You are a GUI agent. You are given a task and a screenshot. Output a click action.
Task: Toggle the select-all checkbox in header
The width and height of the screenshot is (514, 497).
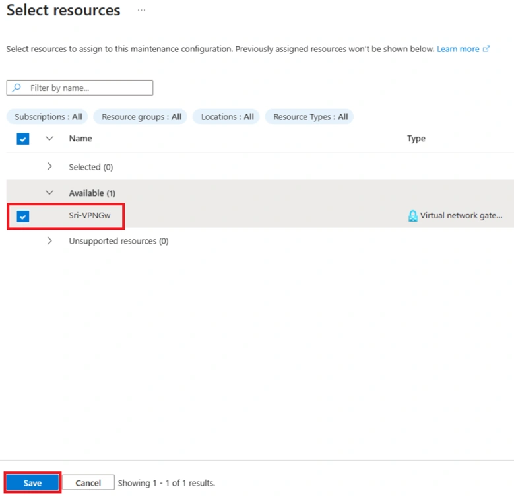(23, 139)
